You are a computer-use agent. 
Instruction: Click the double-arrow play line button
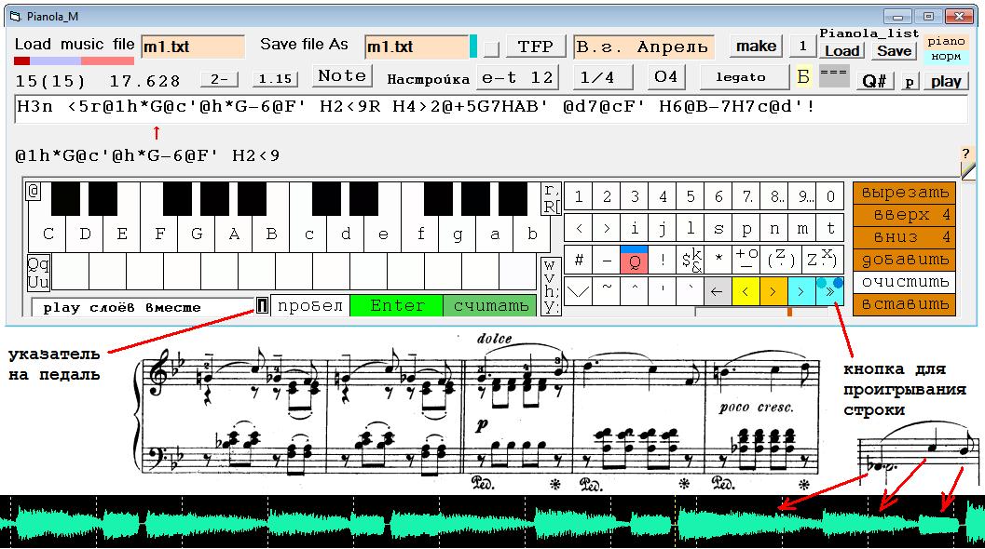click(x=829, y=292)
